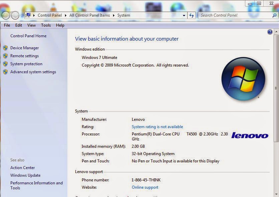Open Advanced system settings link

pos(33,72)
